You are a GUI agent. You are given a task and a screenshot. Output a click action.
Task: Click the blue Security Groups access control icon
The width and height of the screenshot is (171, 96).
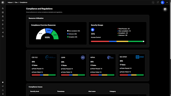(x=93, y=30)
